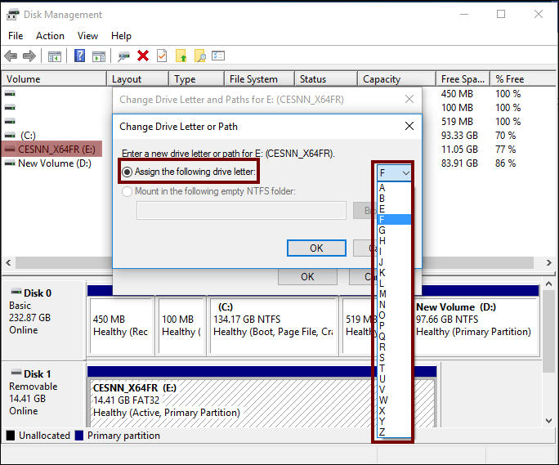
Task: Click the connect/rescan disk toolbar icon
Action: coord(123,56)
